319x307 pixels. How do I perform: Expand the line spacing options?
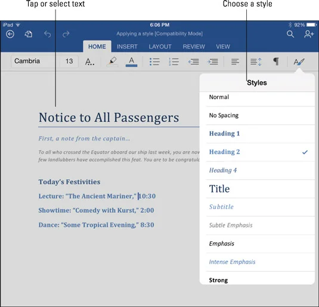[256, 62]
